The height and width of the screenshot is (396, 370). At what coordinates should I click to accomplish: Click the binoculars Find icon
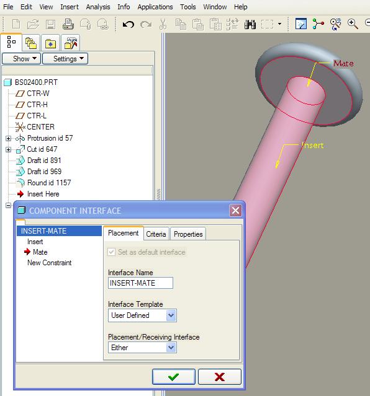(x=250, y=25)
